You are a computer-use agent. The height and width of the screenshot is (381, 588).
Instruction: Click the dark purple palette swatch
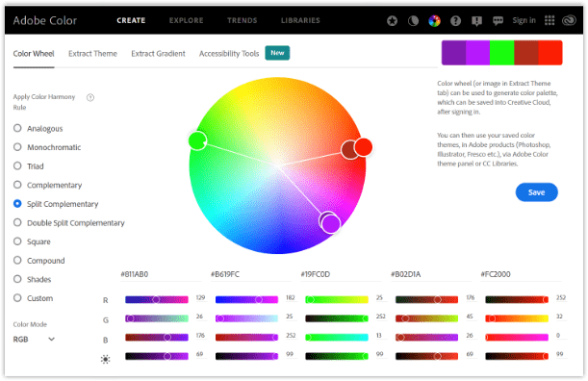pos(453,53)
